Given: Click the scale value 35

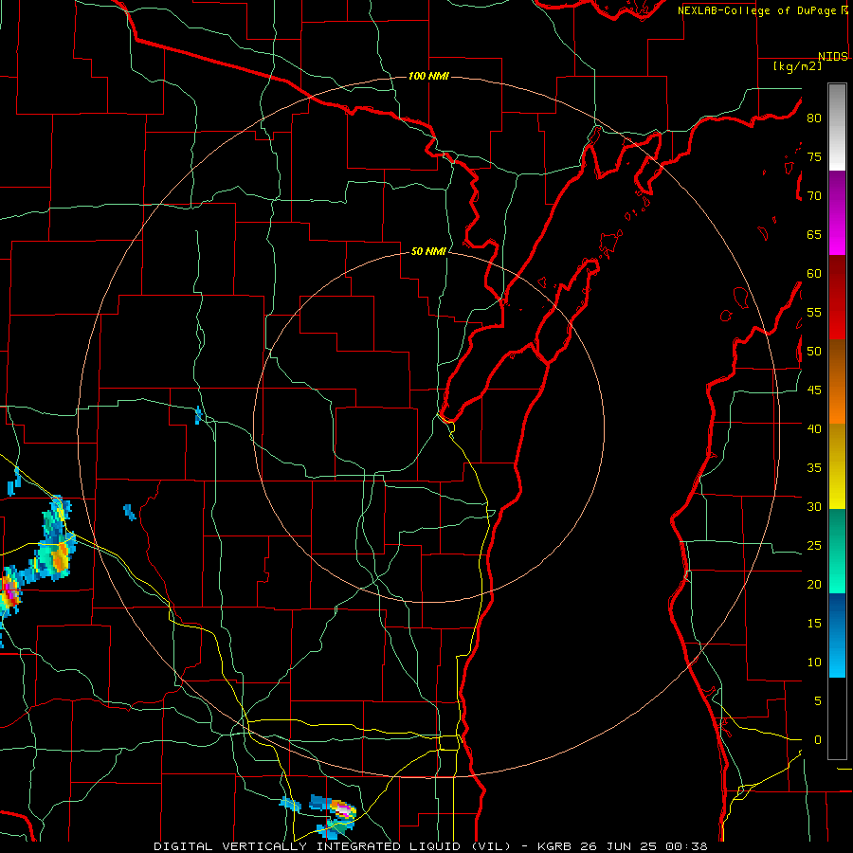Looking at the screenshot, I should click(814, 468).
